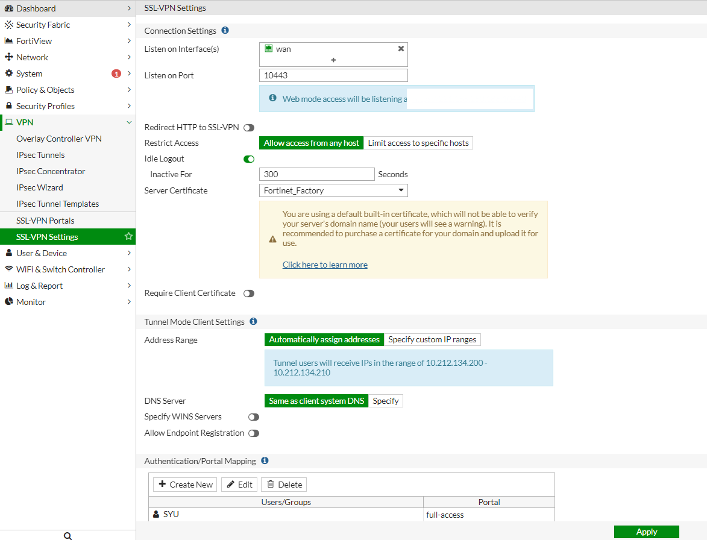Select the Security Fabric icon
Image resolution: width=707 pixels, height=540 pixels.
pos(8,25)
